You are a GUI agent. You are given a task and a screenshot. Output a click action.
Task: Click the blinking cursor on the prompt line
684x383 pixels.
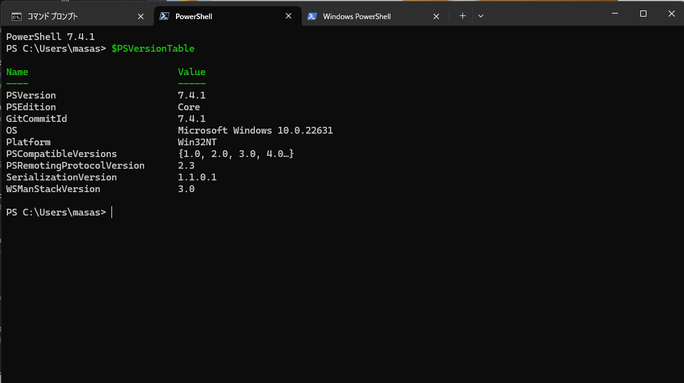(x=111, y=212)
